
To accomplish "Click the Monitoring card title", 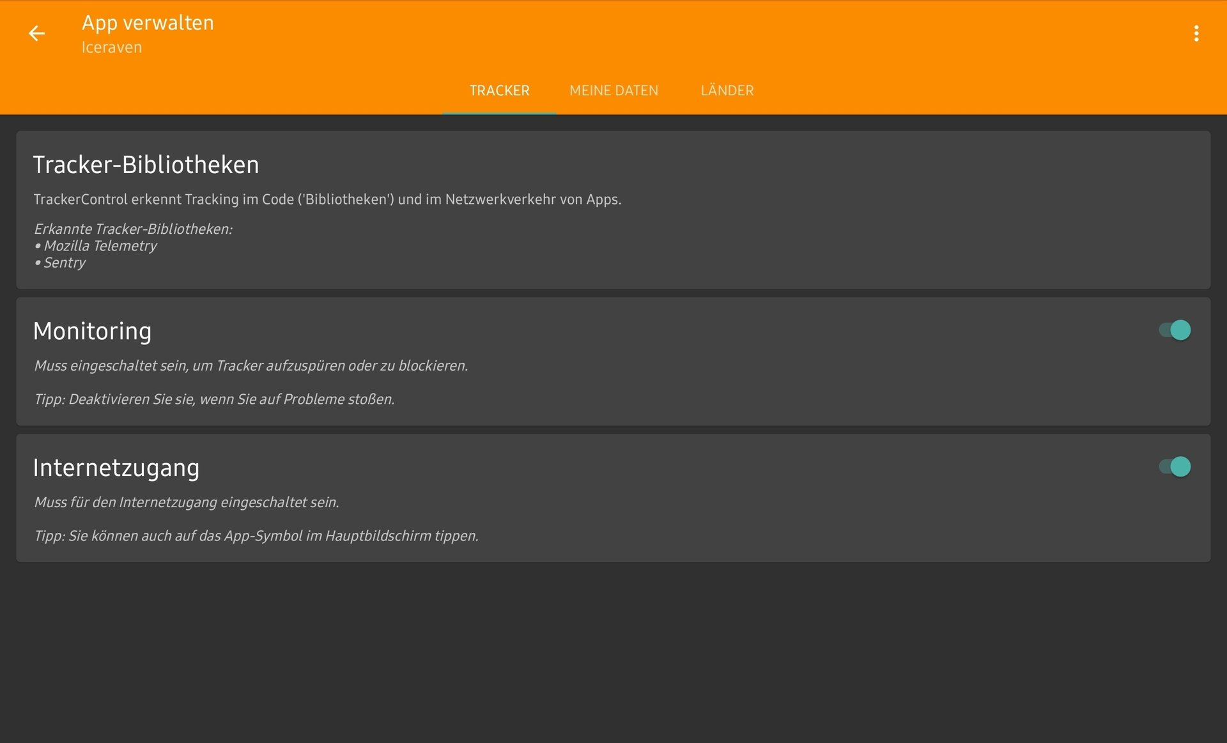I will point(92,331).
